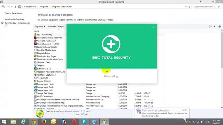
Task: Open the Organize dropdown menu
Action: (x=40, y=26)
